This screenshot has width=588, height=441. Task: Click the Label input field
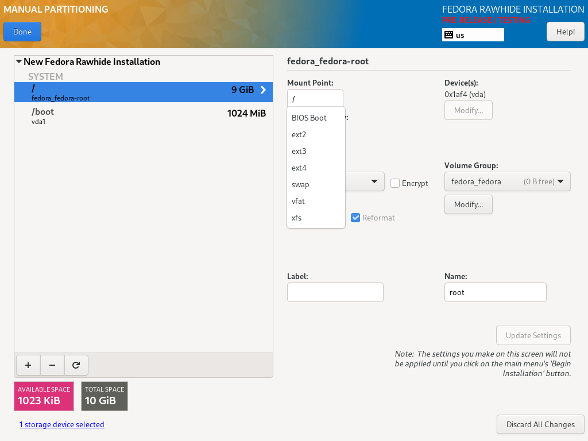click(335, 292)
